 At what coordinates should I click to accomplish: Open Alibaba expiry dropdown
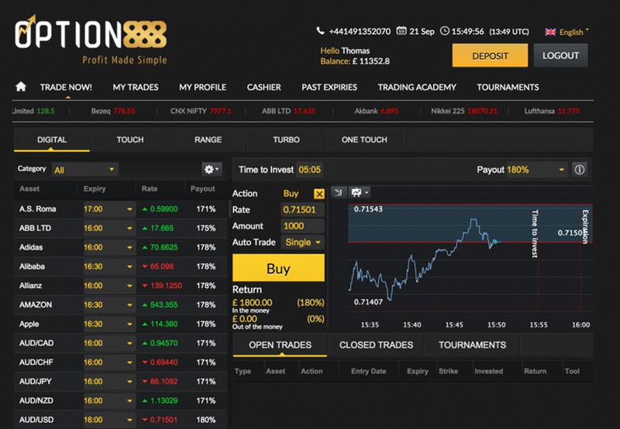109,266
